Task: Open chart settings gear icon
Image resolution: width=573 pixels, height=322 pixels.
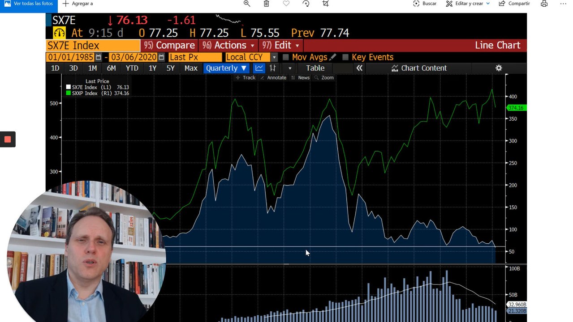Action: (499, 68)
